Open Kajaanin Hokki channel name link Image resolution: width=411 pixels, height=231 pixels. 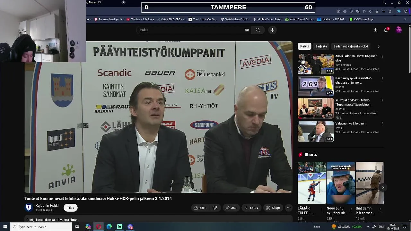click(47, 206)
